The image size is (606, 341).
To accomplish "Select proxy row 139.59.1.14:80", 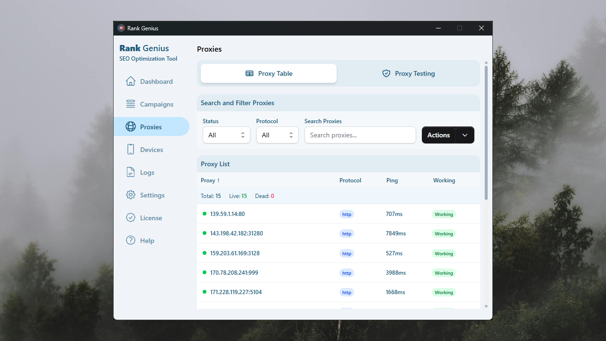I will [227, 214].
